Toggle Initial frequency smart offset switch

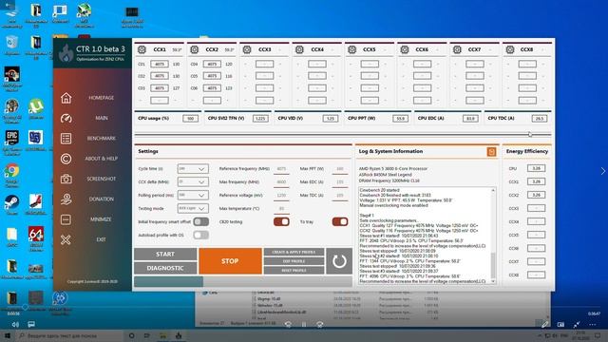tap(200, 221)
